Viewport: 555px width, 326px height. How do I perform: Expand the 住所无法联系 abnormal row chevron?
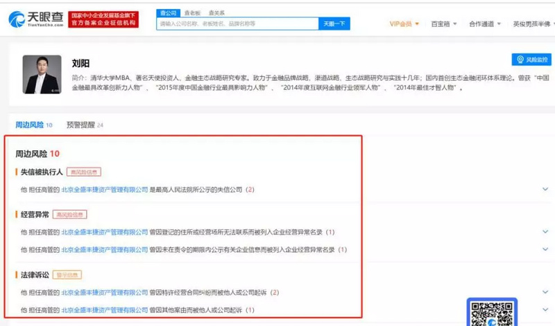tap(545, 232)
